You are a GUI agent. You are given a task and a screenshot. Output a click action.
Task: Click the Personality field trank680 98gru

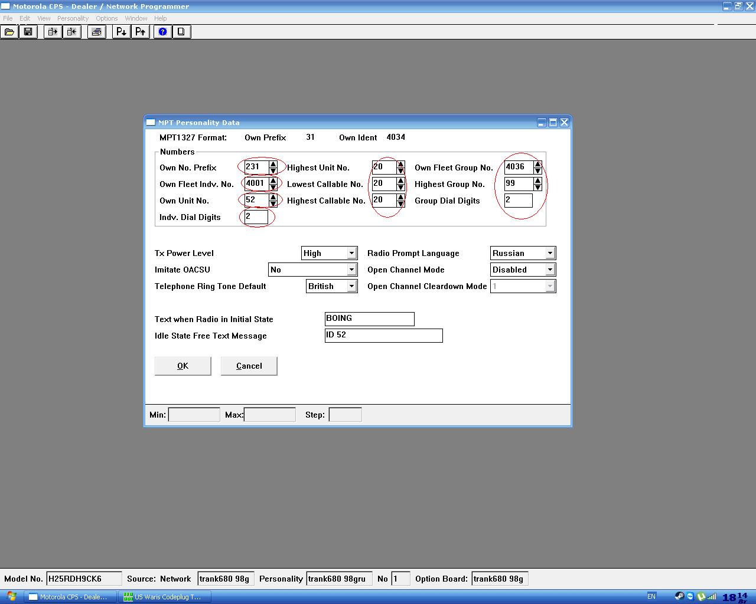pyautogui.click(x=340, y=579)
